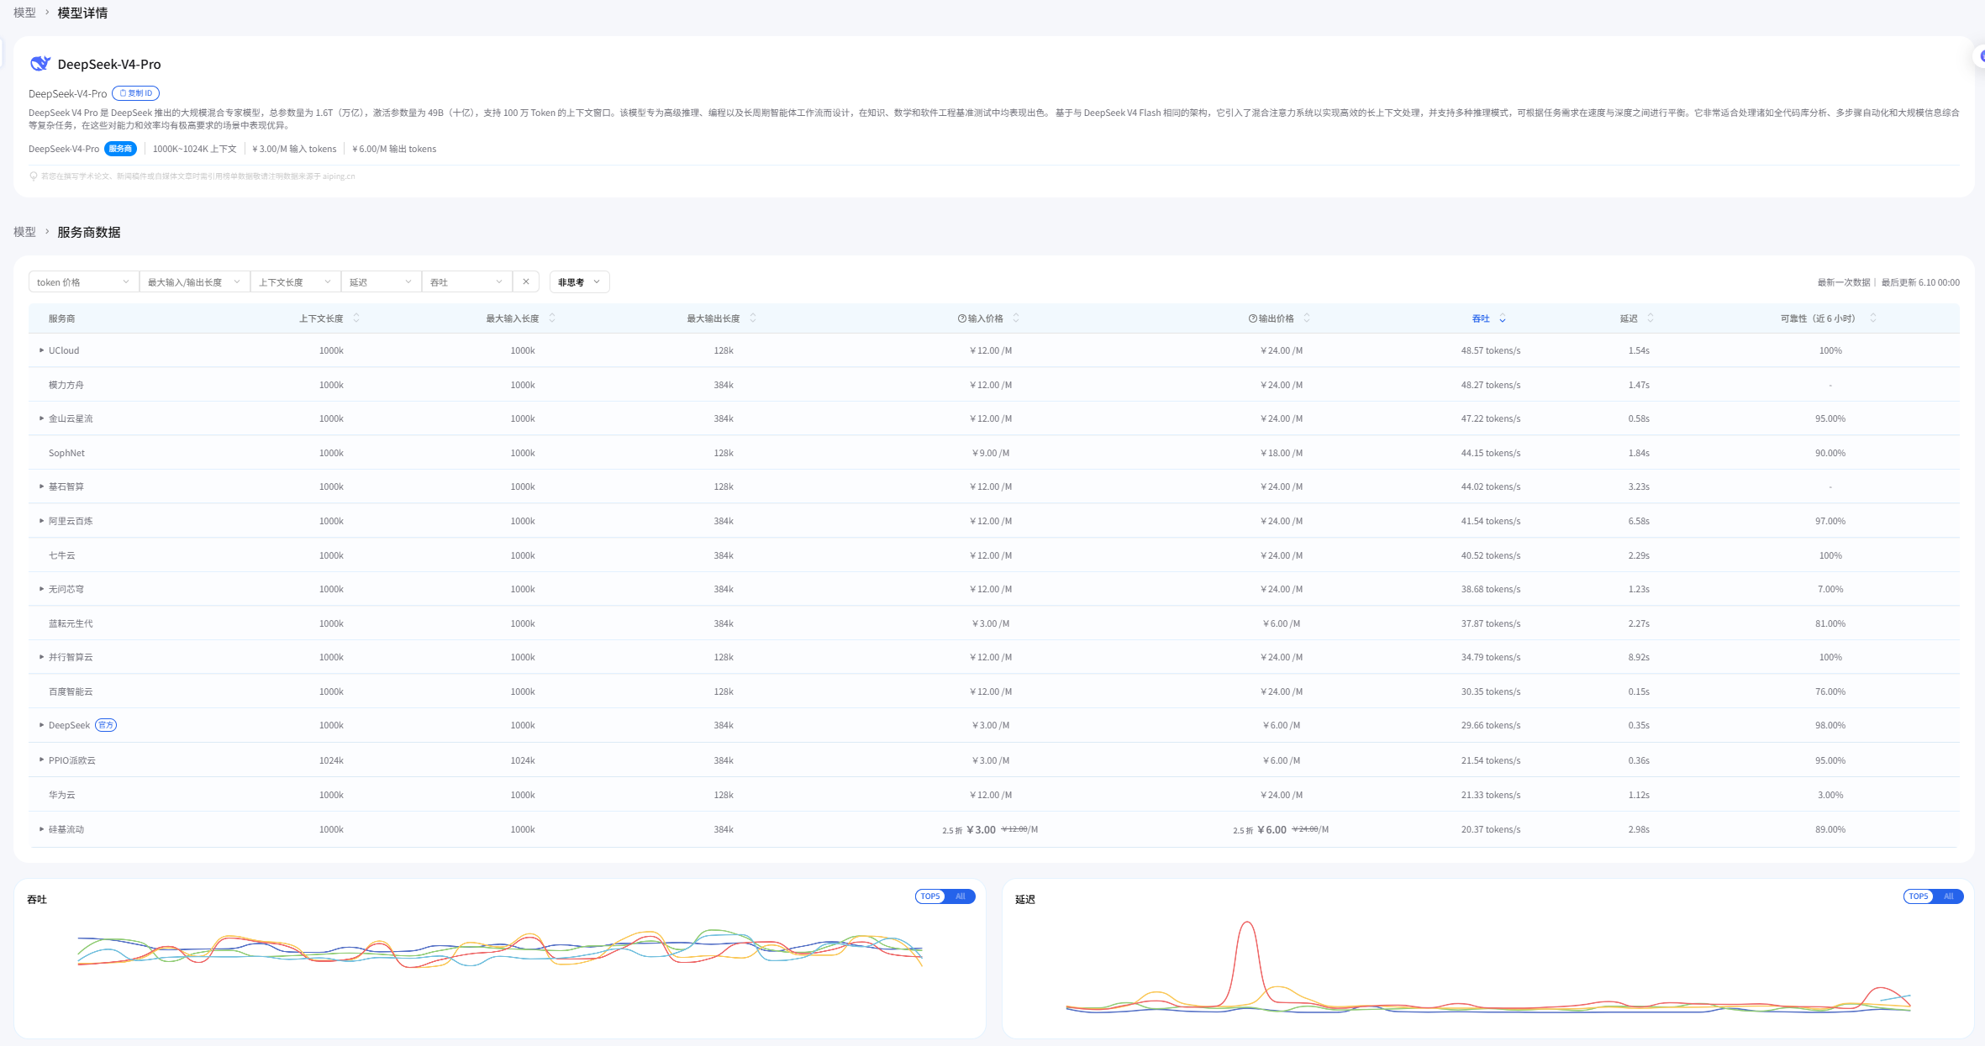Viewport: 1985px width, 1046px height.
Task: Click the help icon beside 输出价格
Action: click(1253, 318)
